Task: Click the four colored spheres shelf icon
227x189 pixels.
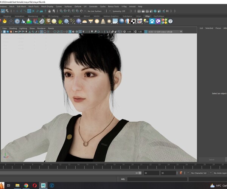Action: [164, 21]
